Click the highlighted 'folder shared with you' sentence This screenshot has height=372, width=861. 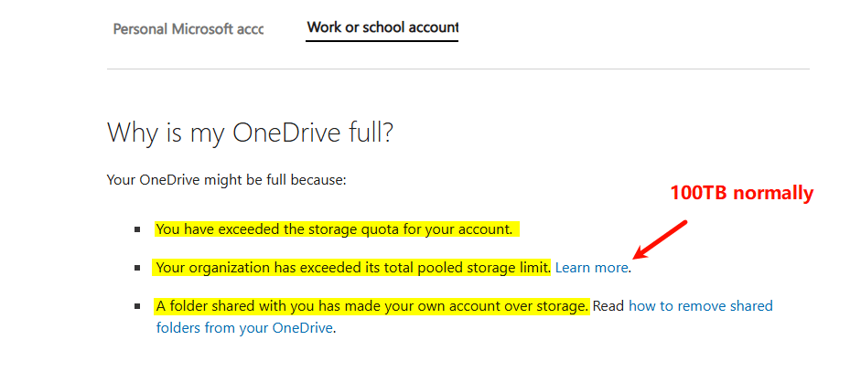[x=371, y=306]
